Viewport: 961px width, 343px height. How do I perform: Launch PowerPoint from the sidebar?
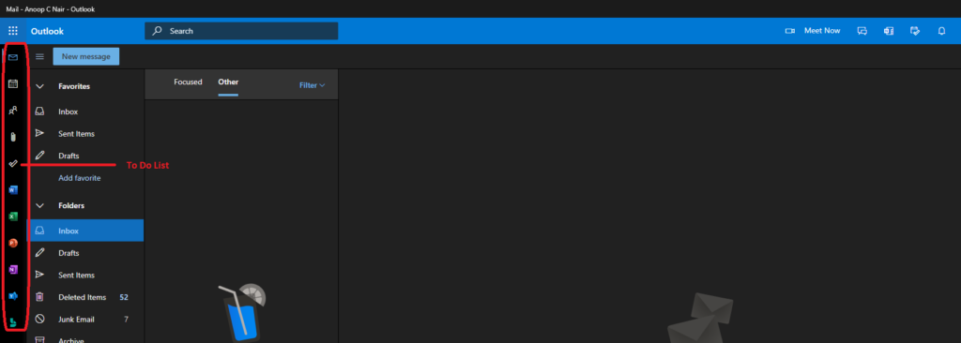coord(13,243)
